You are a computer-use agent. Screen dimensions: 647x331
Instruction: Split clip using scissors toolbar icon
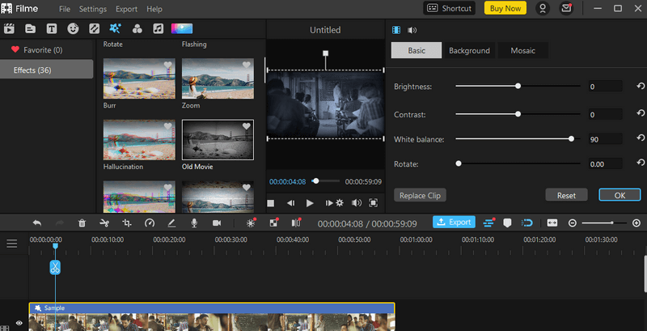tap(104, 223)
